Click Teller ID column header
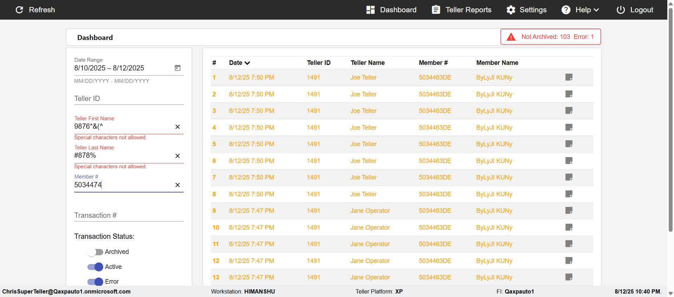 coord(319,63)
